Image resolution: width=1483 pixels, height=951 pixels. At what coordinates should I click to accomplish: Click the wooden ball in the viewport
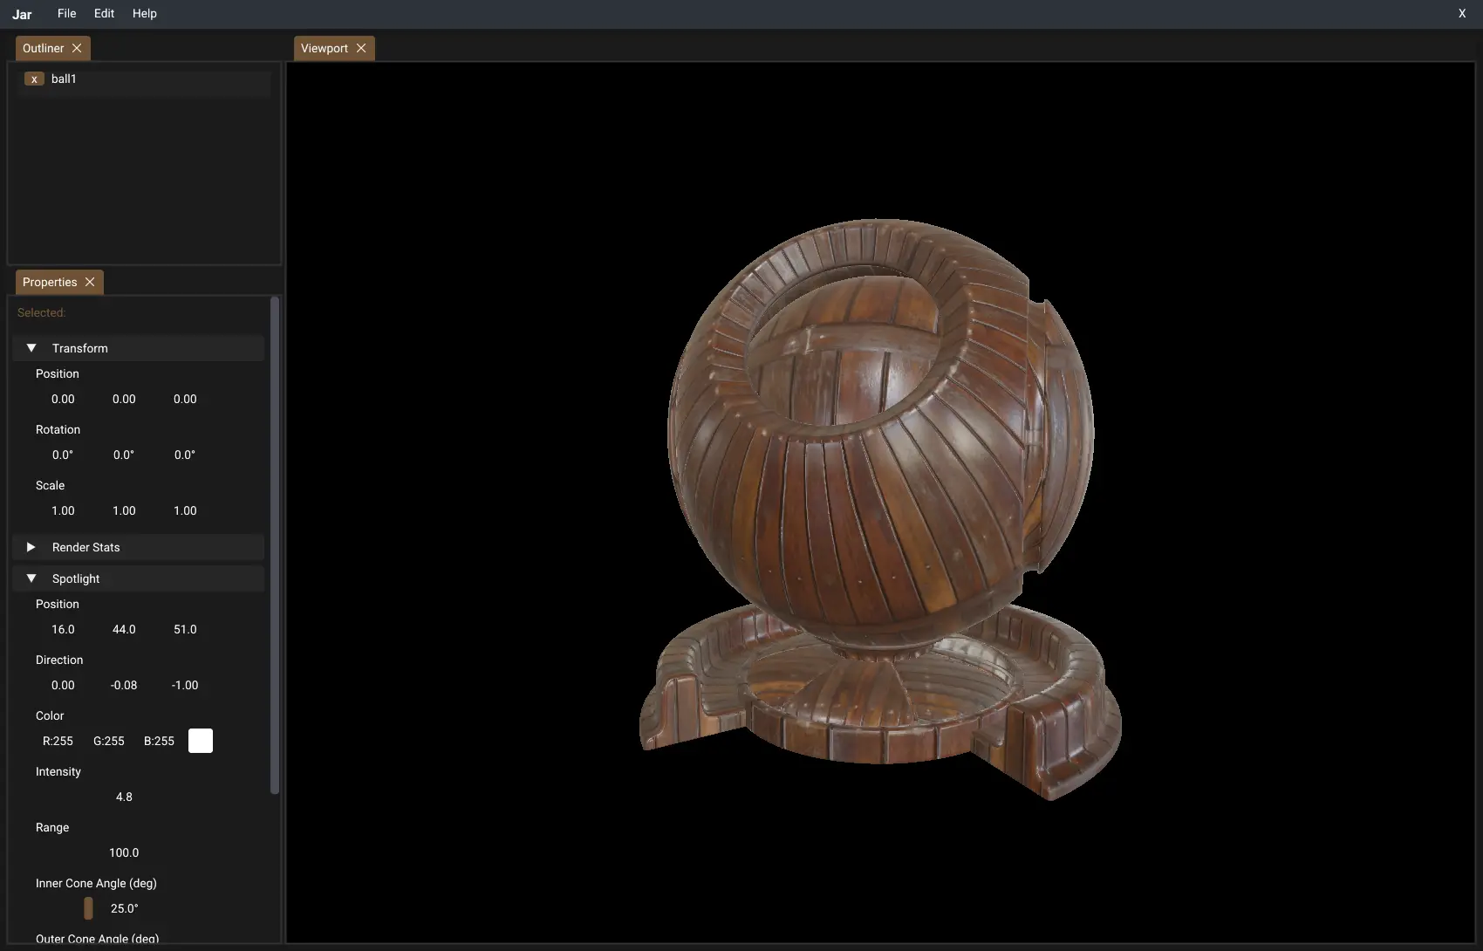tap(881, 436)
